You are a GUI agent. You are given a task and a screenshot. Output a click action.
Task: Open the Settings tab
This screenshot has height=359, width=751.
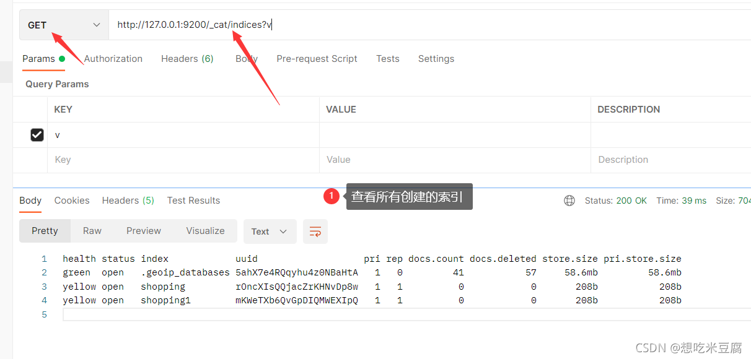(x=436, y=59)
